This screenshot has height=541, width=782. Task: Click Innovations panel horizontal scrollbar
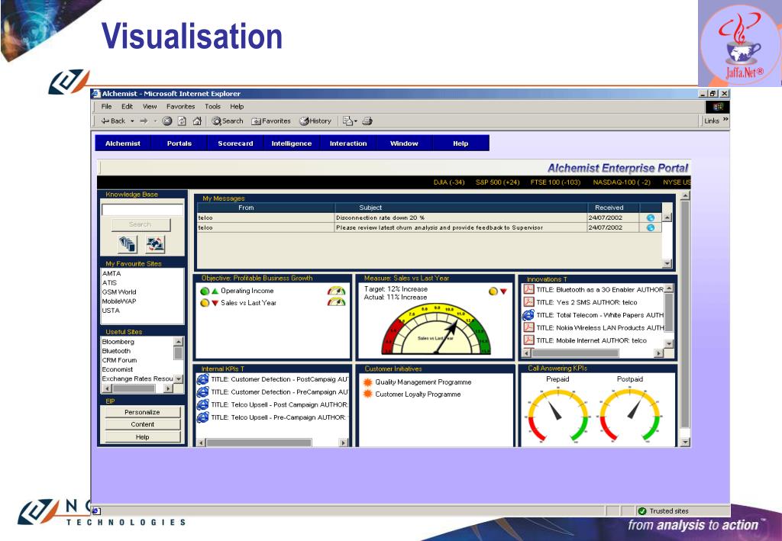point(592,353)
